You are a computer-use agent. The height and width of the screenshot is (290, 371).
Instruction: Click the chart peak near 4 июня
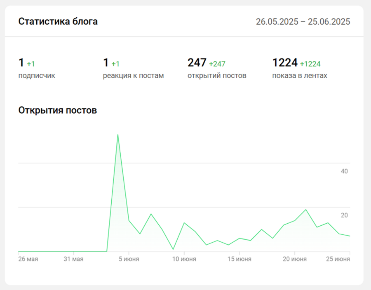(x=118, y=135)
